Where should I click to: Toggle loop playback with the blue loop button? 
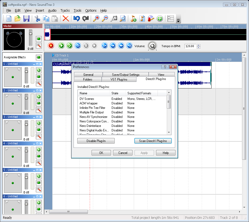[78, 46]
